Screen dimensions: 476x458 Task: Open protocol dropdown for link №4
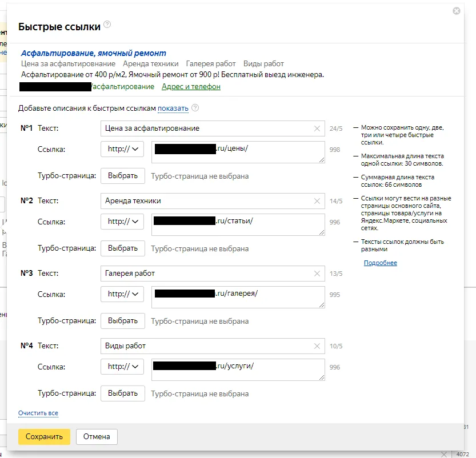[122, 367]
